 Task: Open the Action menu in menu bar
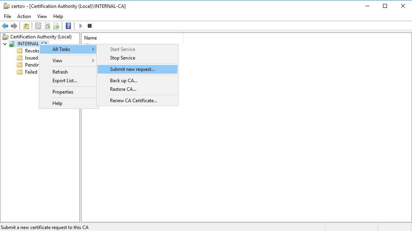click(24, 16)
